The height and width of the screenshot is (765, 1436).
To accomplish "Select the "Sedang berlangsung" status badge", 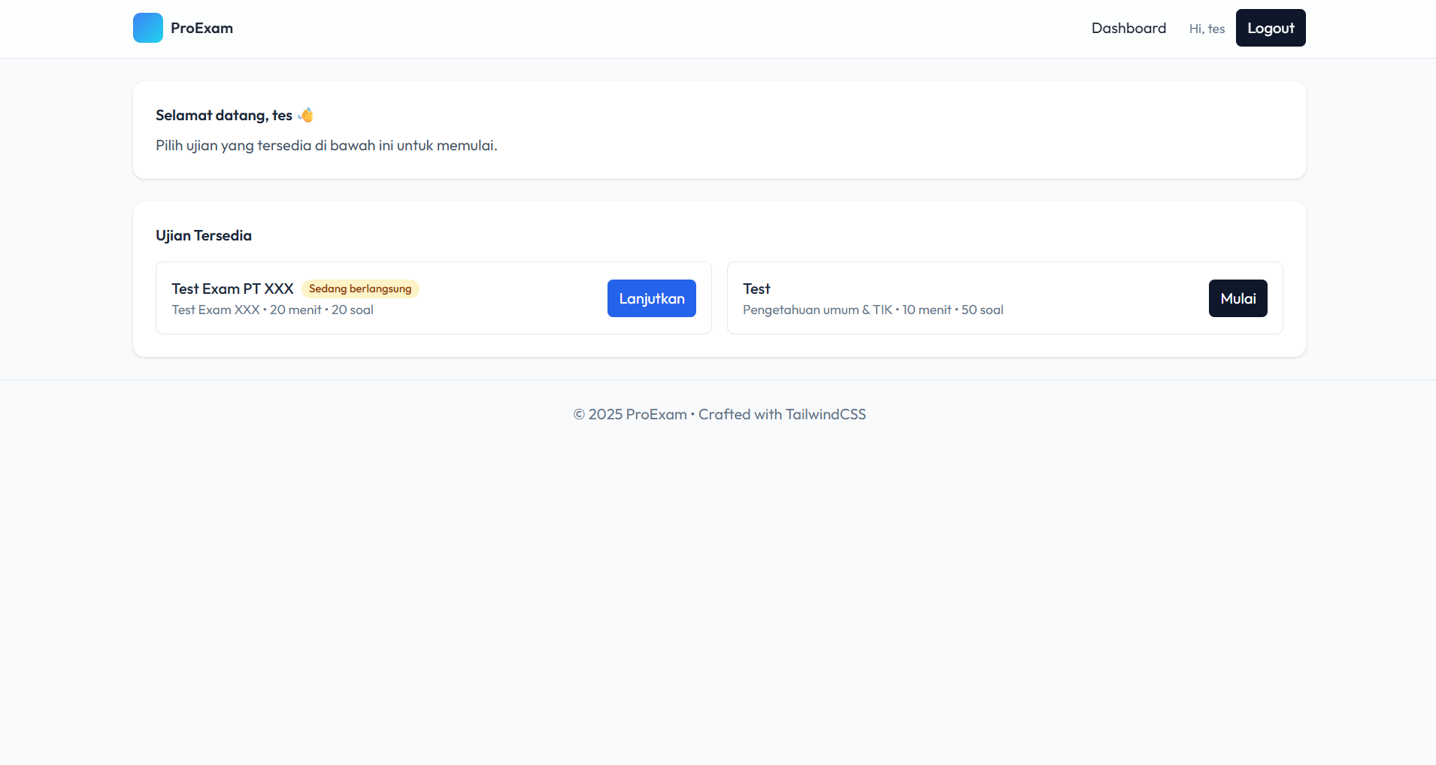I will click(360, 289).
